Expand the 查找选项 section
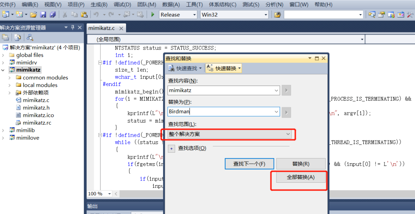Image resolution: width=415 pixels, height=214 pixels. (x=171, y=149)
